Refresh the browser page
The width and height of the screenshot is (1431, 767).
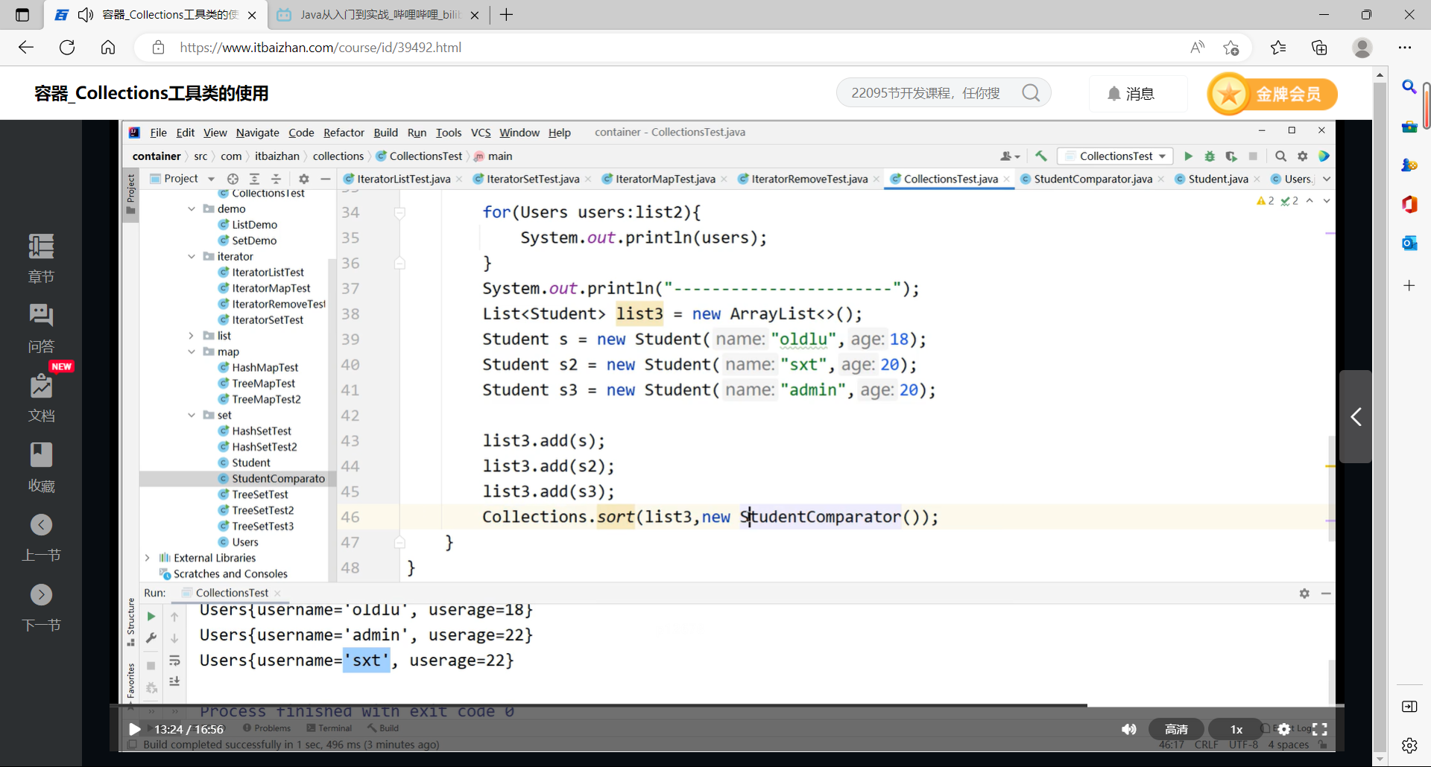(x=67, y=48)
